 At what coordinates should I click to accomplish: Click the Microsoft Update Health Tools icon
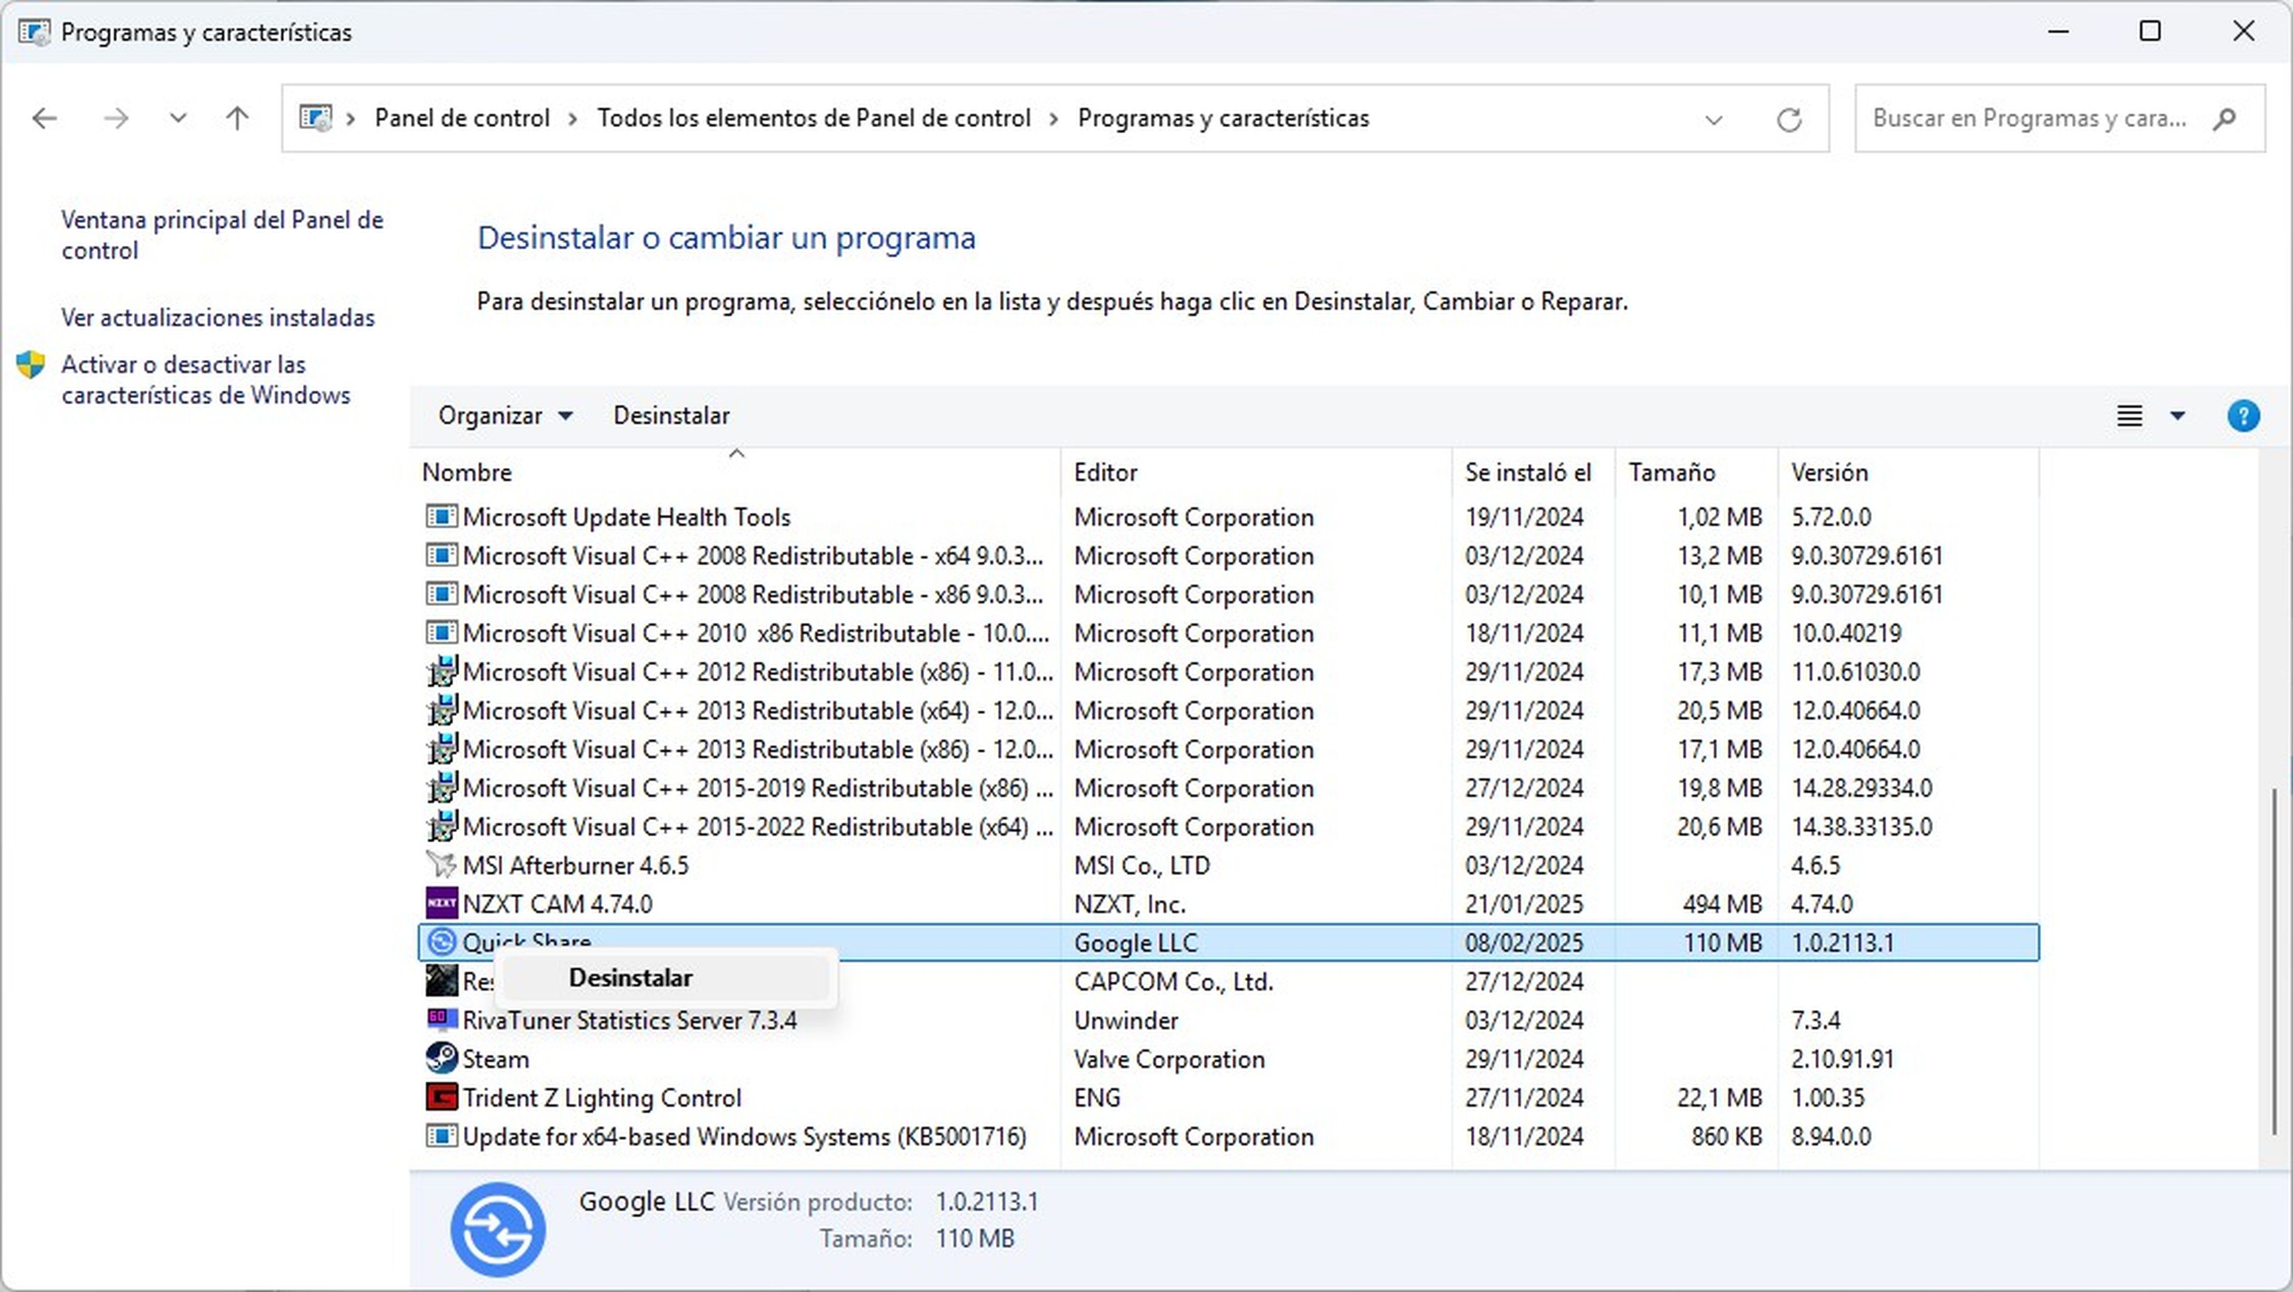tap(441, 516)
